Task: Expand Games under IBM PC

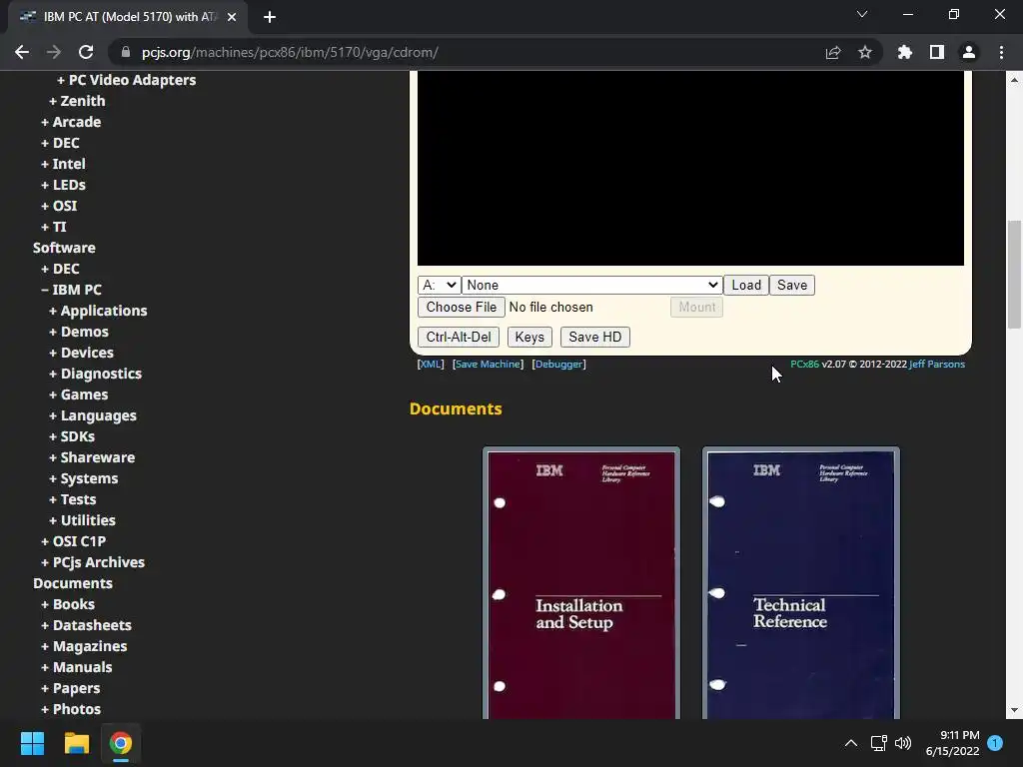Action: 78,394
